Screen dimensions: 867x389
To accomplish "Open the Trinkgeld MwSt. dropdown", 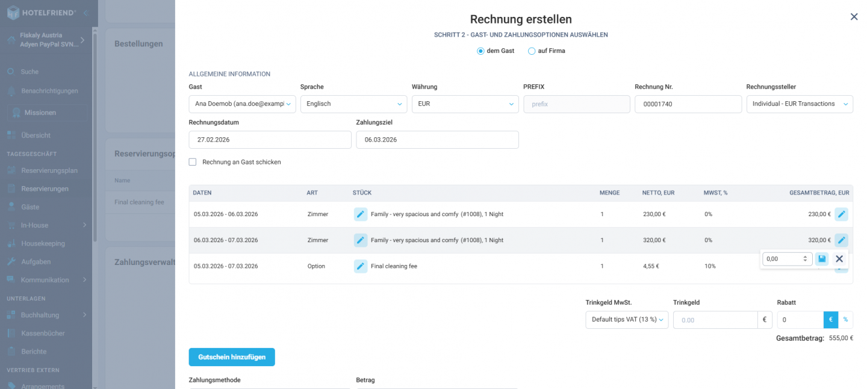I will pyautogui.click(x=626, y=320).
